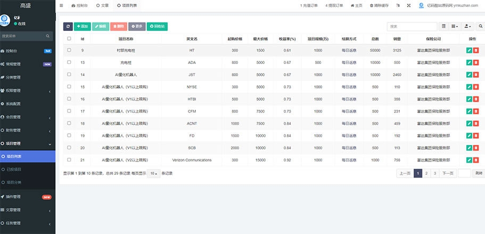485x234 pixels.
Task: Click the red delete icon for row 21
Action: pyautogui.click(x=475, y=160)
